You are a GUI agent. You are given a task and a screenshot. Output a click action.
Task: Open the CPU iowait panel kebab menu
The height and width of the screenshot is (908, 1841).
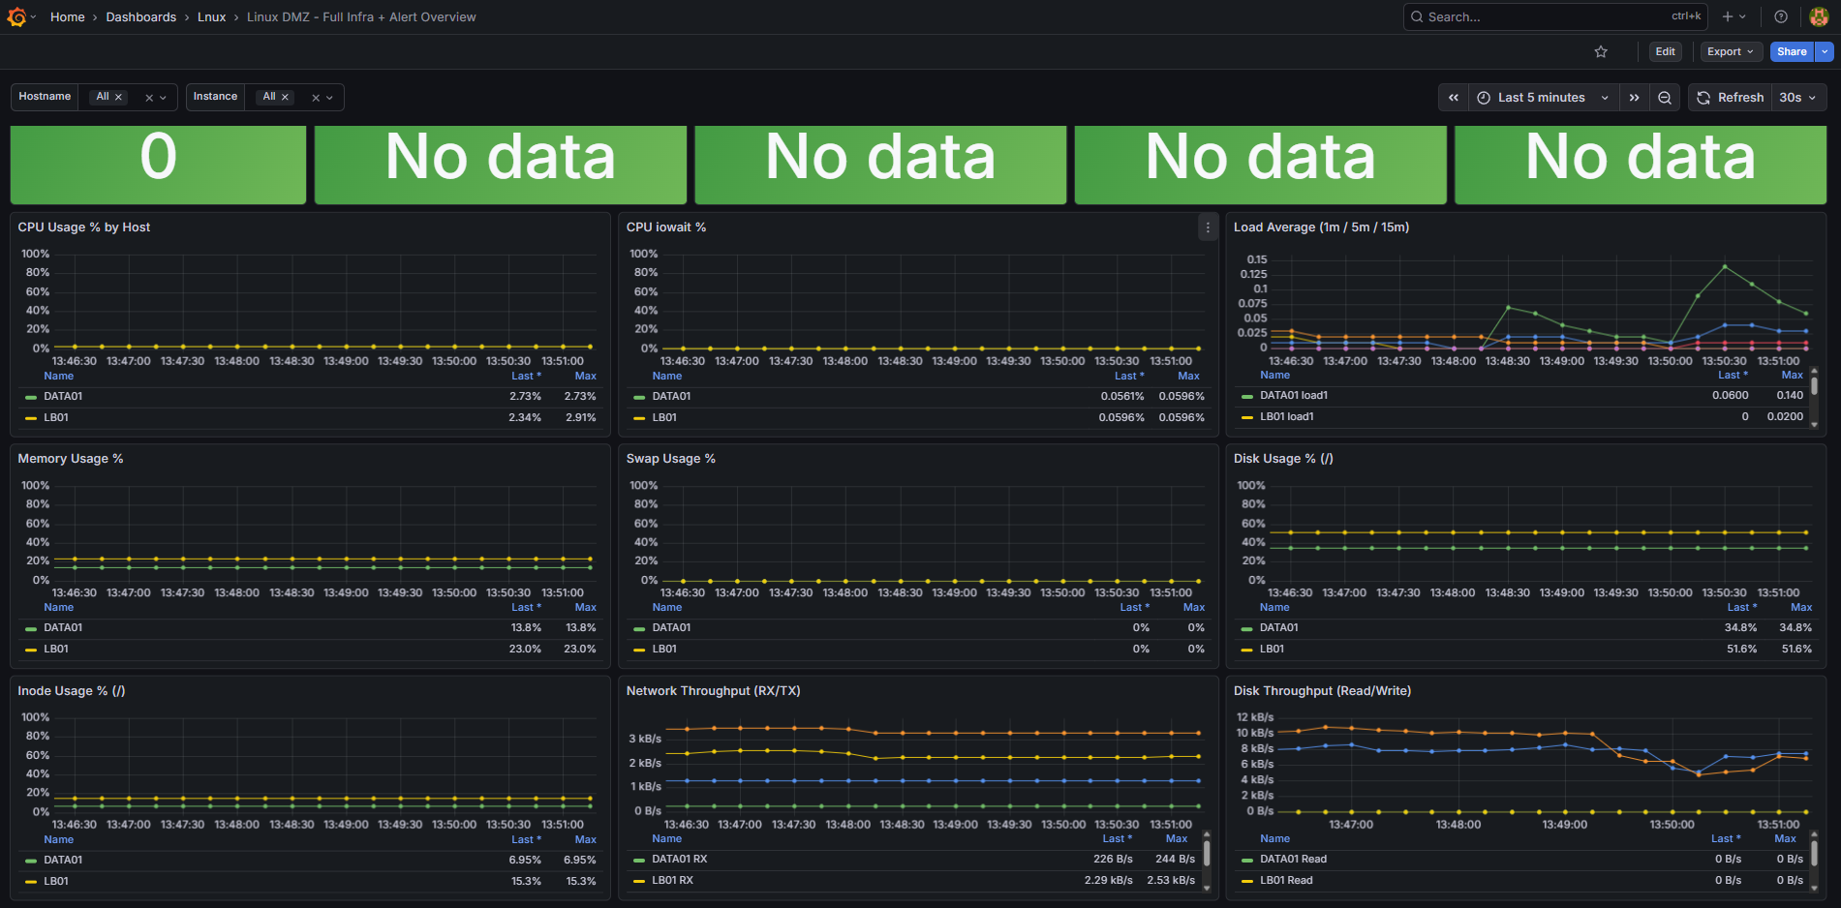[1208, 227]
